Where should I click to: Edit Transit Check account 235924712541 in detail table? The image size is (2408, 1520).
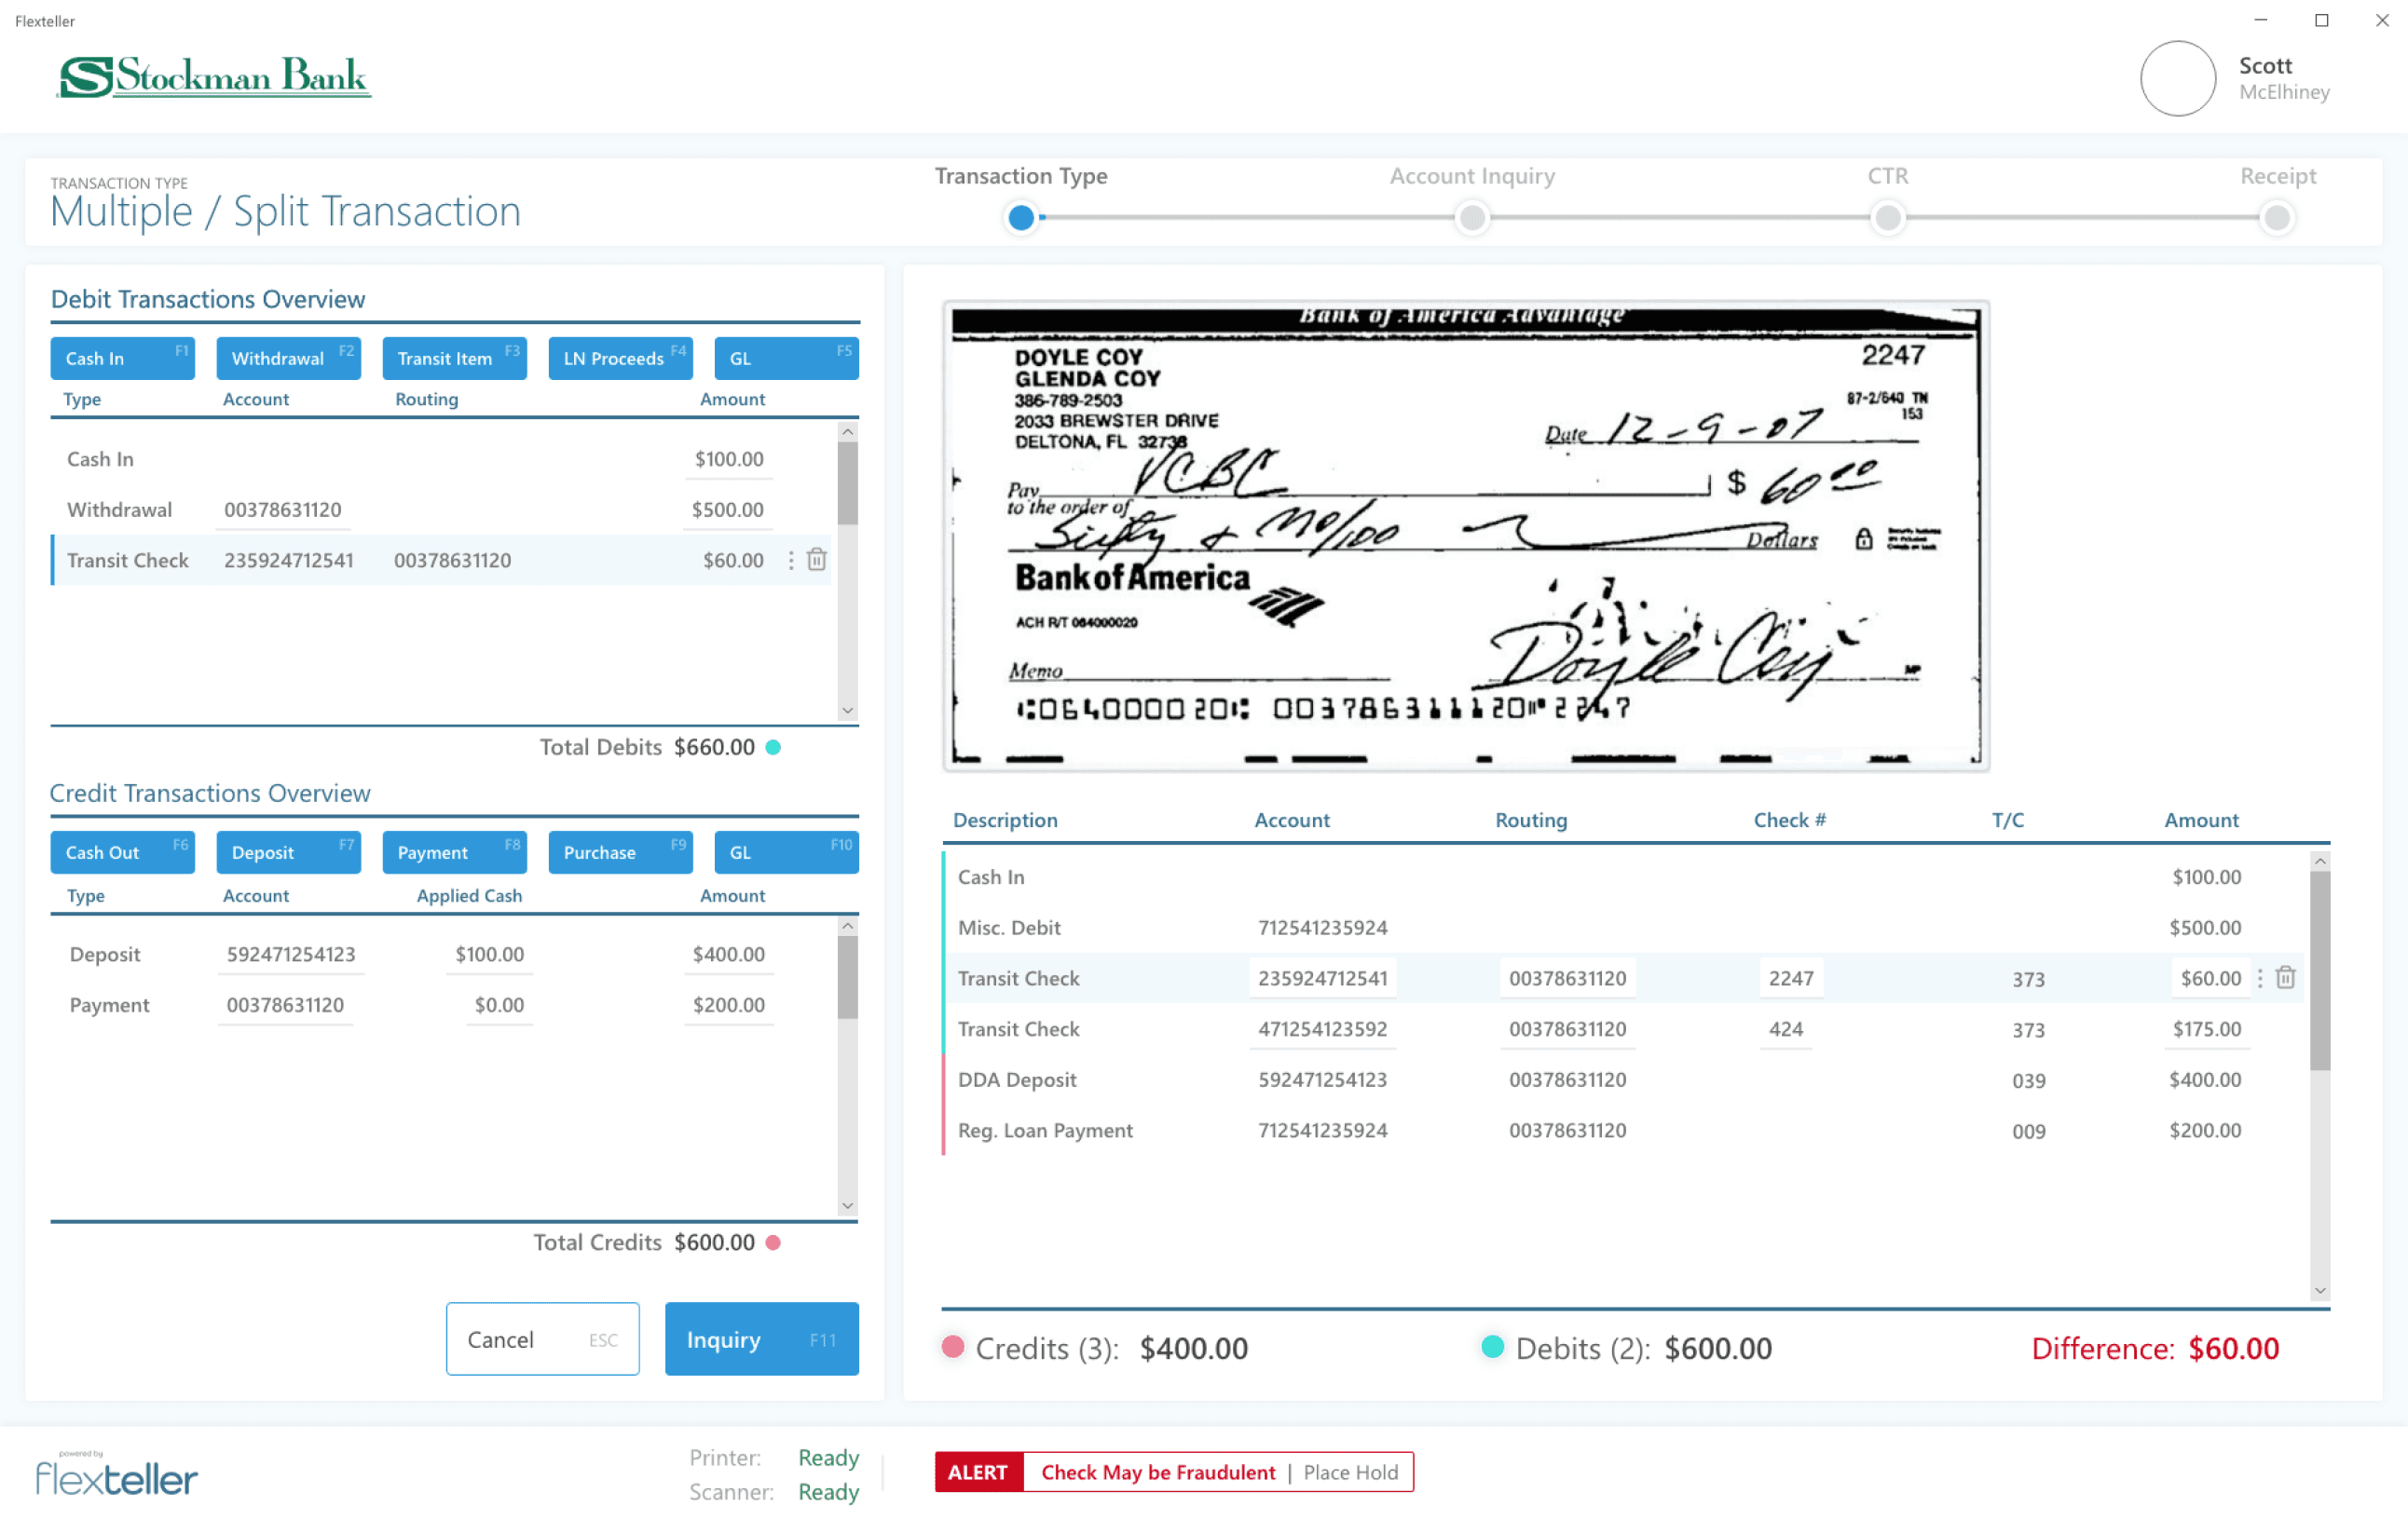click(x=1322, y=977)
